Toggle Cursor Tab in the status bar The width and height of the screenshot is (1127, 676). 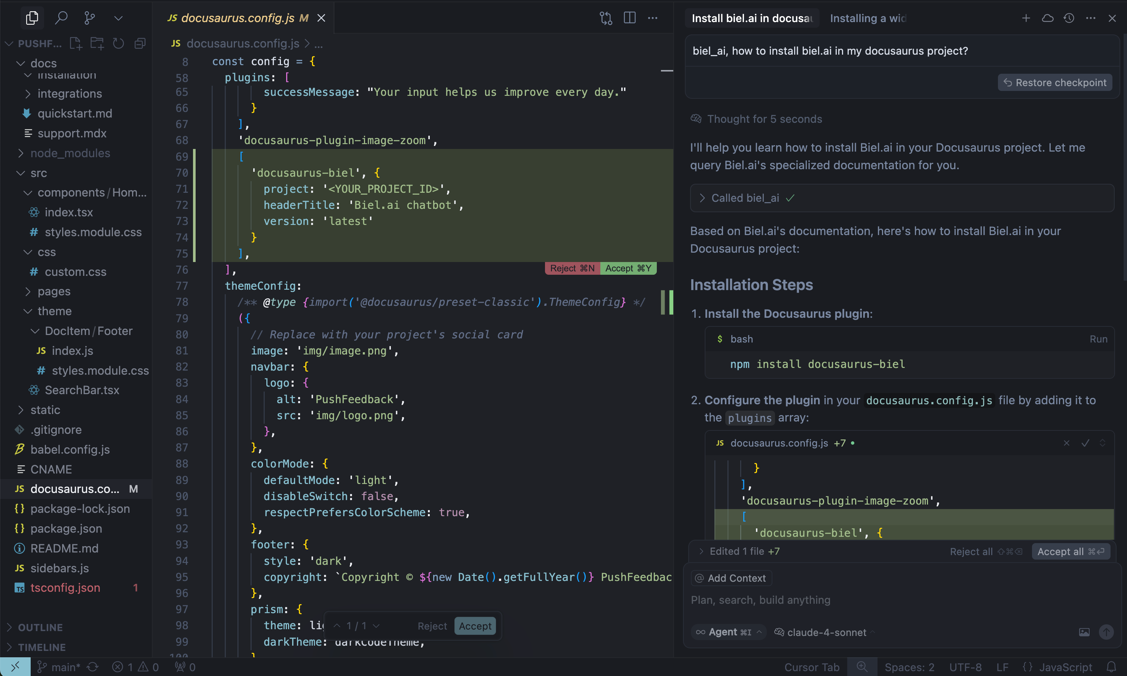click(812, 666)
